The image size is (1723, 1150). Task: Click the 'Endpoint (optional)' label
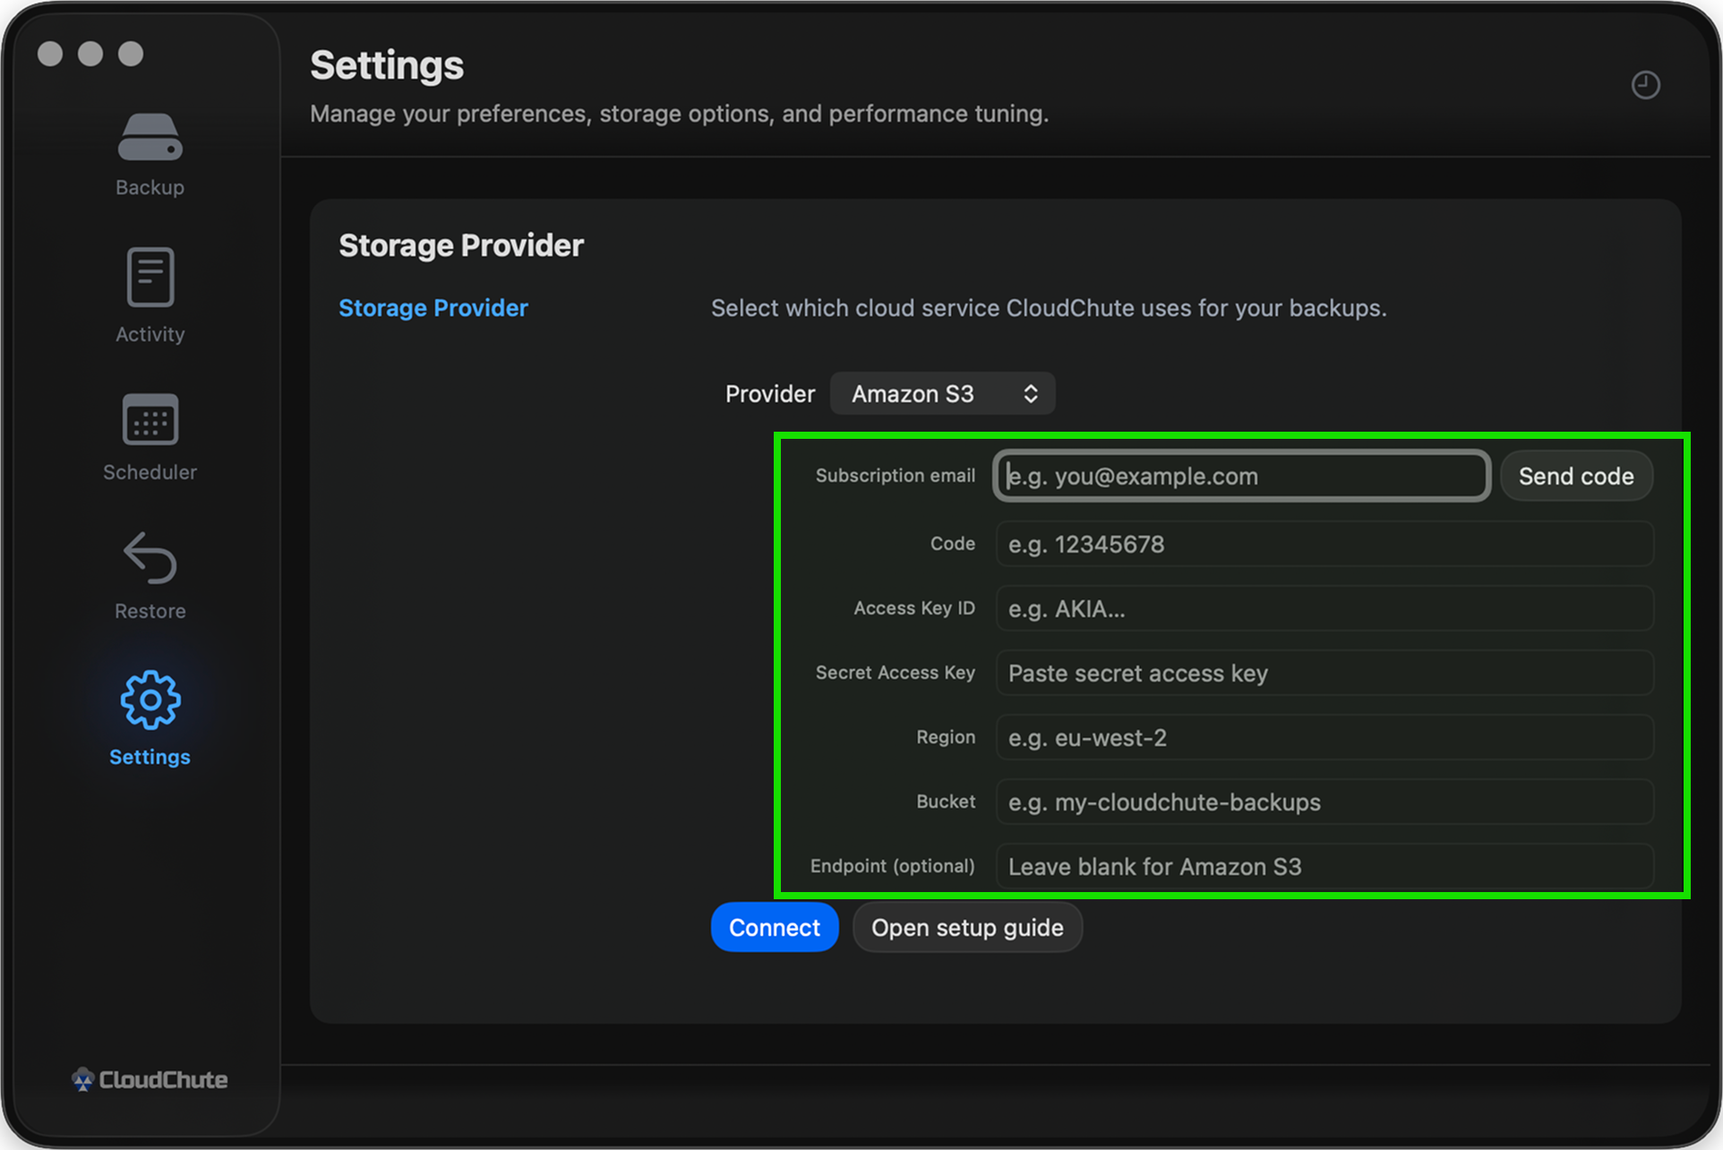click(892, 866)
